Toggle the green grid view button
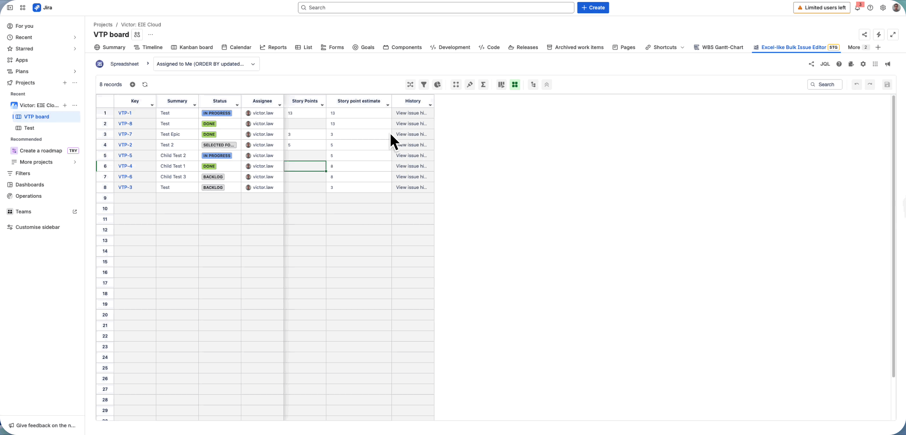Viewport: 906px width, 435px height. [515, 85]
